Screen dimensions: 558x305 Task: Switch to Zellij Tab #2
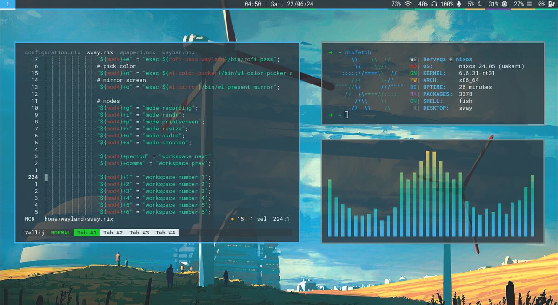click(x=113, y=233)
